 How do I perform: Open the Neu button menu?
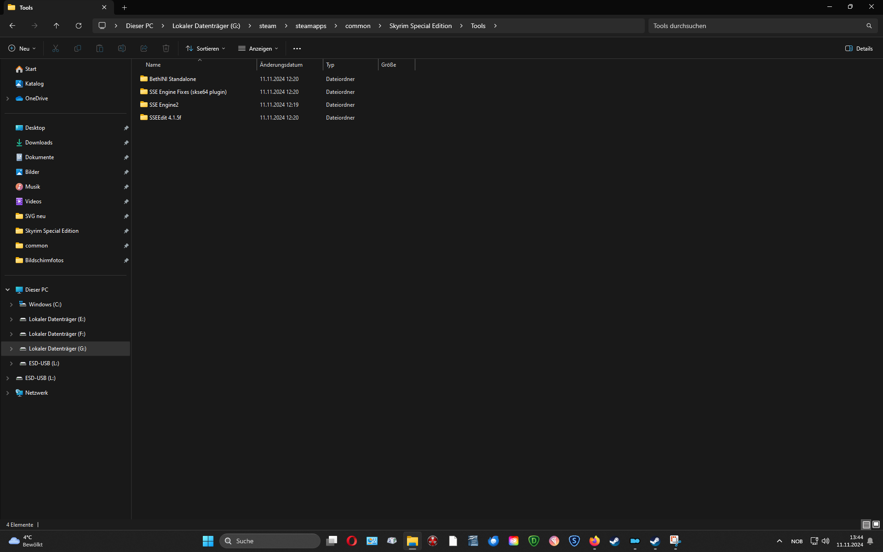coord(22,48)
